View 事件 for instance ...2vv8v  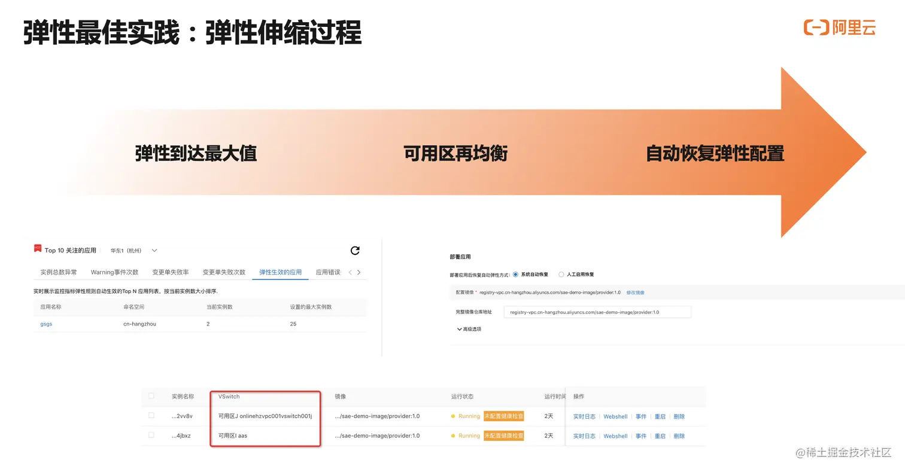tap(641, 416)
